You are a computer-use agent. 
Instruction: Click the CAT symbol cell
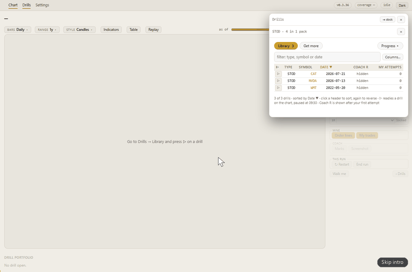pos(313,74)
